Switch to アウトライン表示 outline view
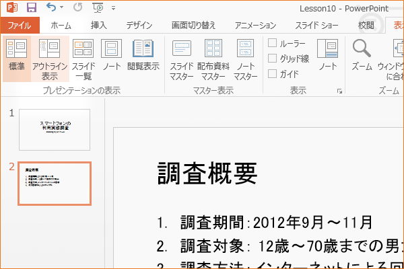 50,59
